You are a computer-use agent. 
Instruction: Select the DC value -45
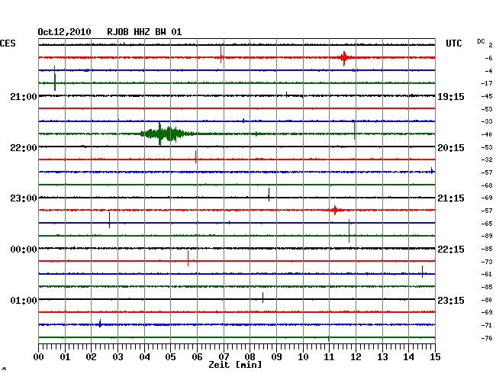point(487,96)
